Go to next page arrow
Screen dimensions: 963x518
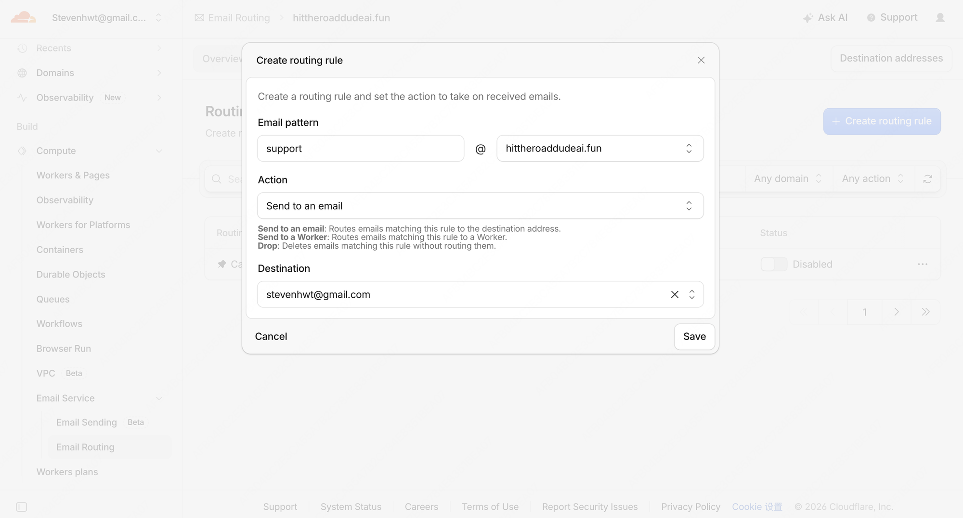897,312
